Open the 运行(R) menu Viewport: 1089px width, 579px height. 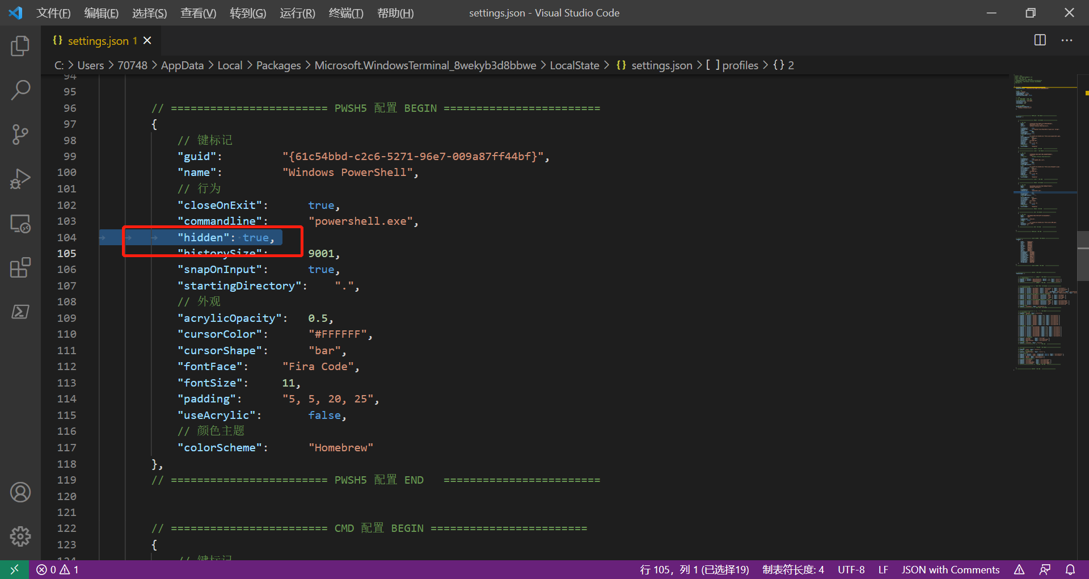(297, 12)
